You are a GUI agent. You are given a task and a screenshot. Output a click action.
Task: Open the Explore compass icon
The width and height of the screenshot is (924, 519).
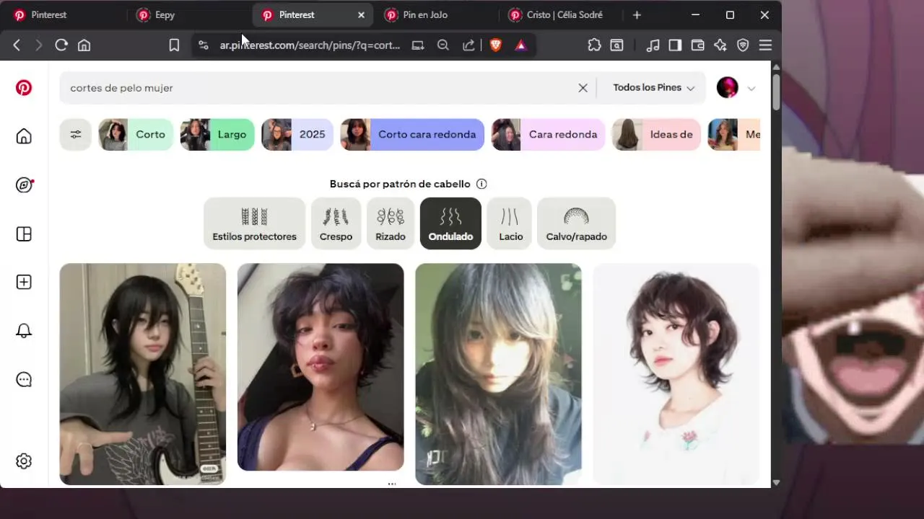(x=24, y=185)
